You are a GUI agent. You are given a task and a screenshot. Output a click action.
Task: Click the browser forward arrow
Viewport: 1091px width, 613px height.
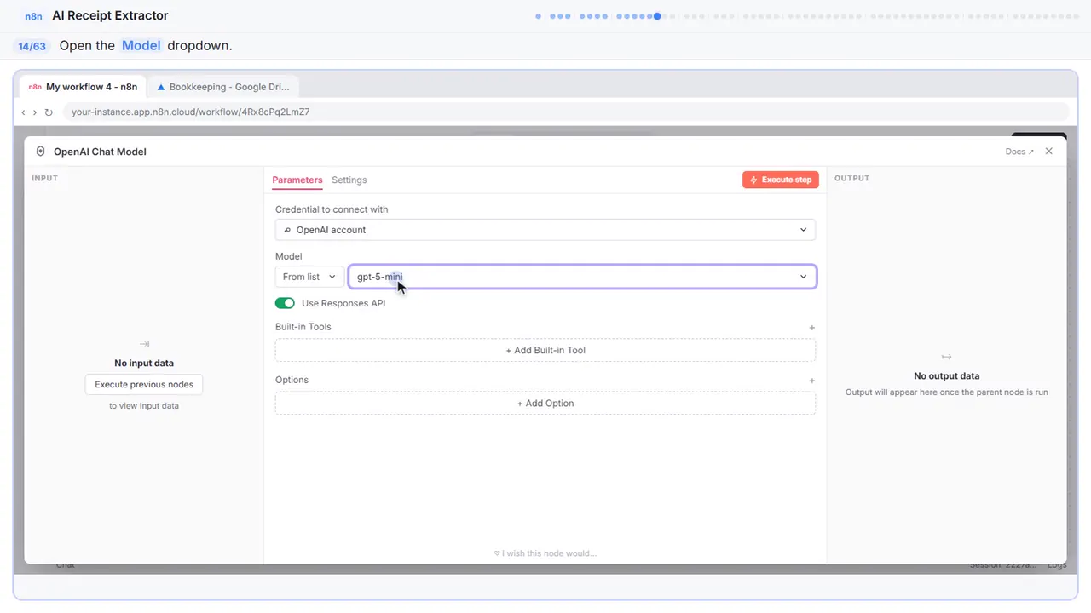(x=35, y=112)
